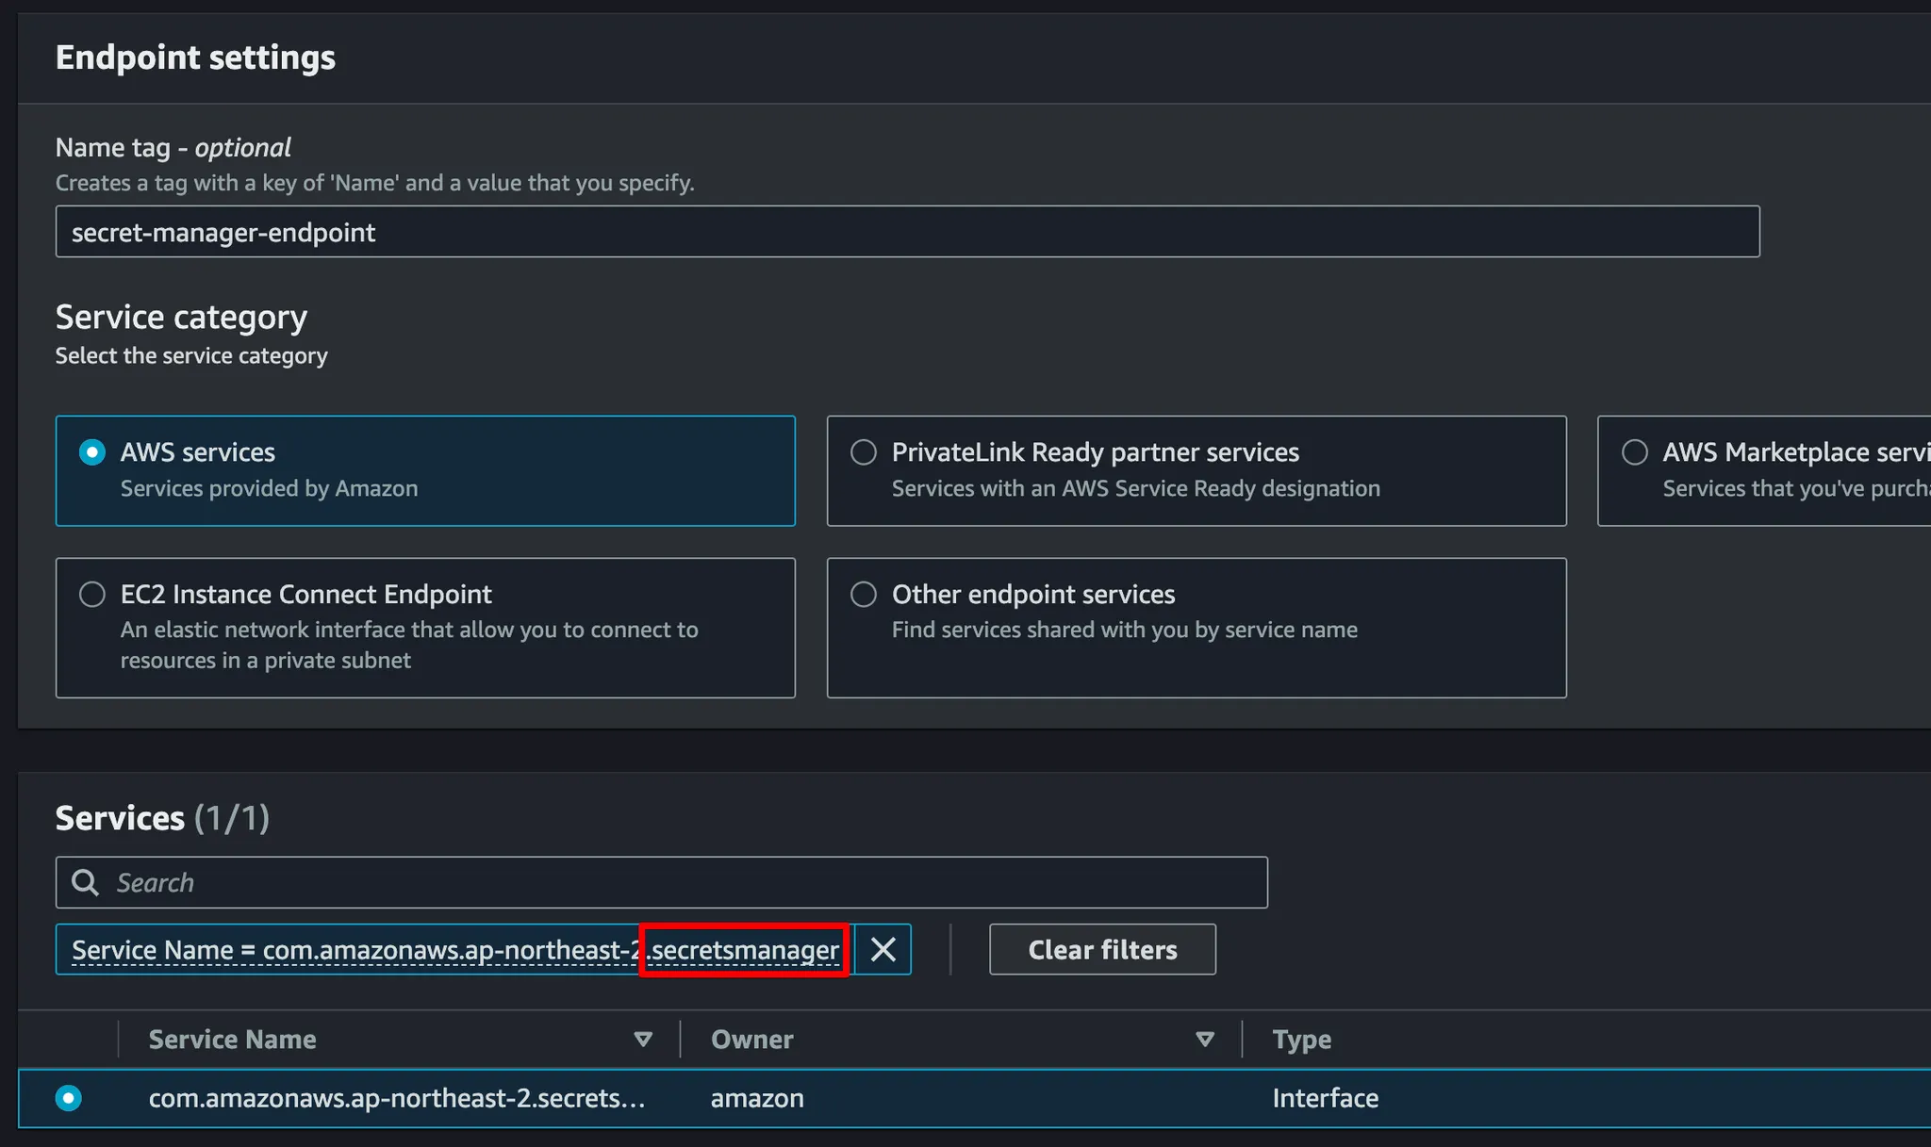Click the Service Name column header
The width and height of the screenshot is (1931, 1147).
(233, 1039)
